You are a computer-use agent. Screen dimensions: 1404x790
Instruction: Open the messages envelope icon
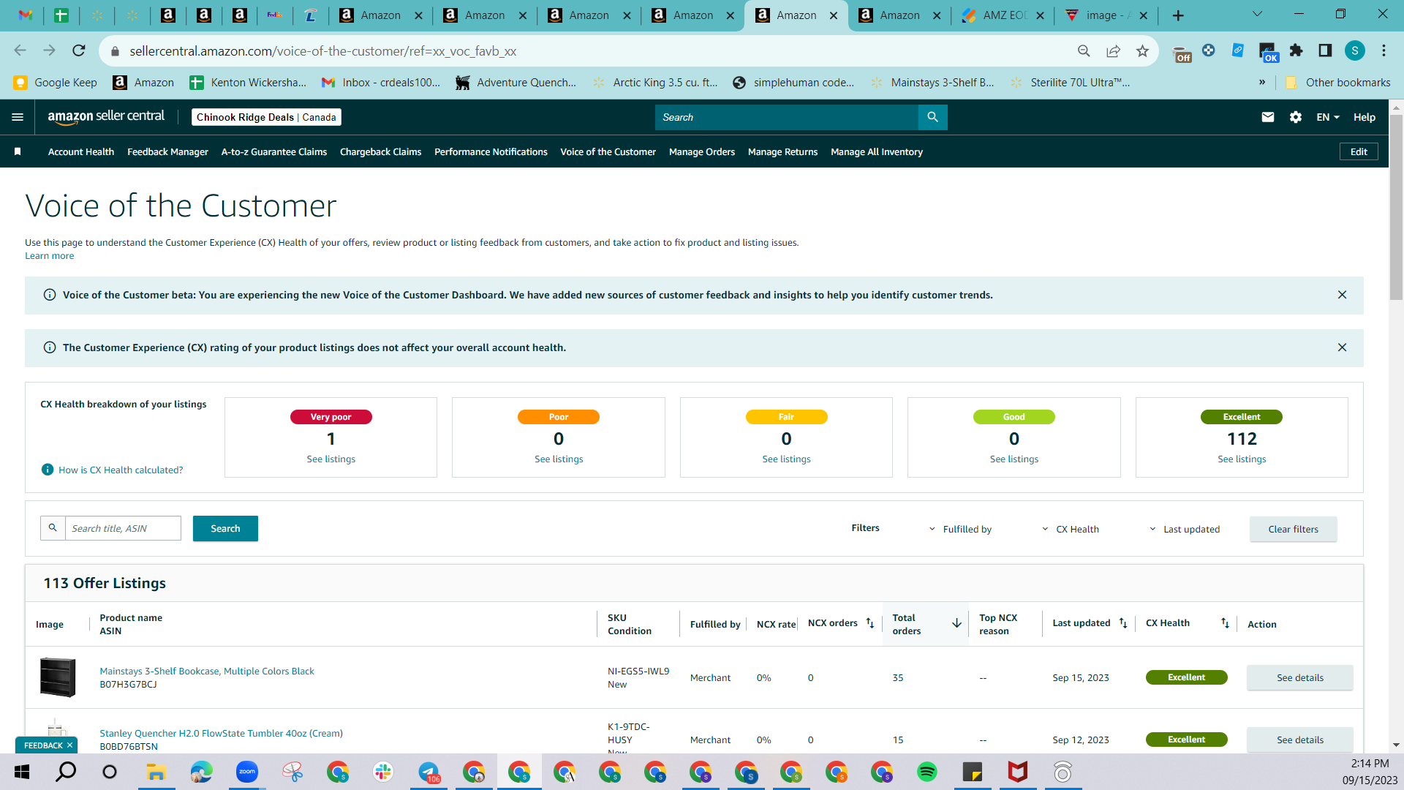1268,117
